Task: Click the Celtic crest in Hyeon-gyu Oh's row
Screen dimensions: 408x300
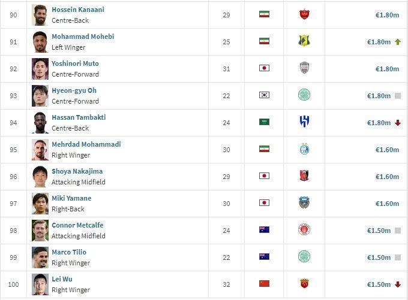Action: (304, 95)
